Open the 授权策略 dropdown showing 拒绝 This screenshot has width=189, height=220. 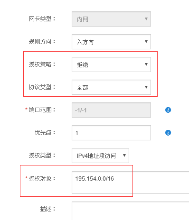point(111,64)
